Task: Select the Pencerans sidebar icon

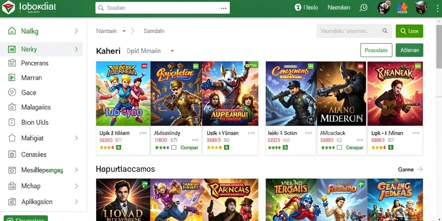Action: coord(12,63)
